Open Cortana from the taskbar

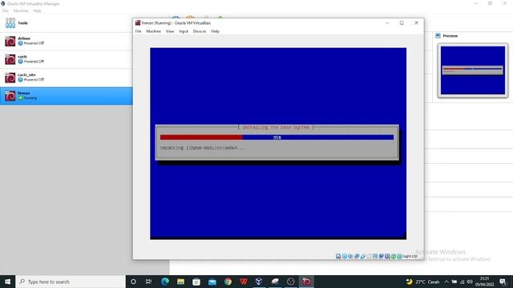(x=133, y=282)
